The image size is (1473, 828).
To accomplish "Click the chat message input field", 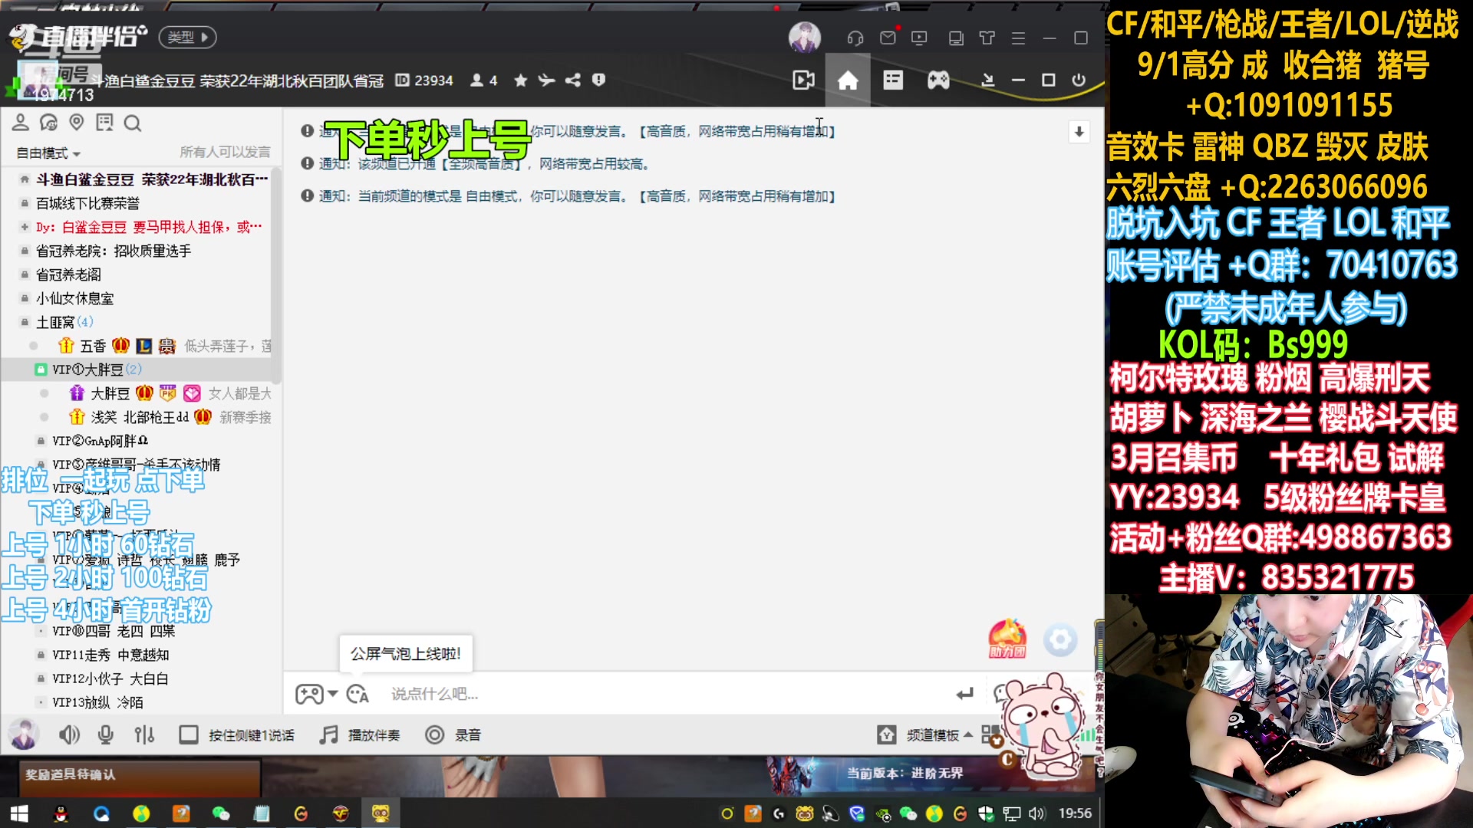I will tap(660, 694).
